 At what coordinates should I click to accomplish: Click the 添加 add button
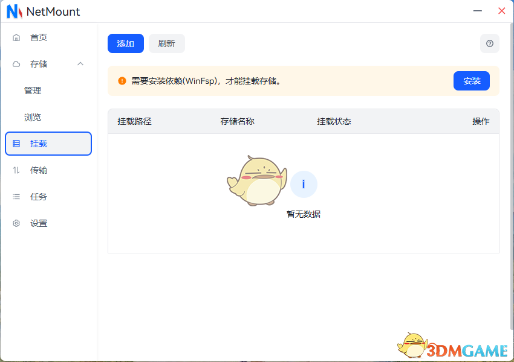(125, 43)
